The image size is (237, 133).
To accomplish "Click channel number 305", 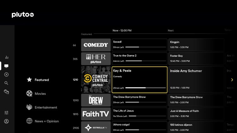I will pos(75,59).
